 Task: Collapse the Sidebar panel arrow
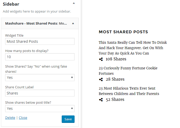point(74,3)
